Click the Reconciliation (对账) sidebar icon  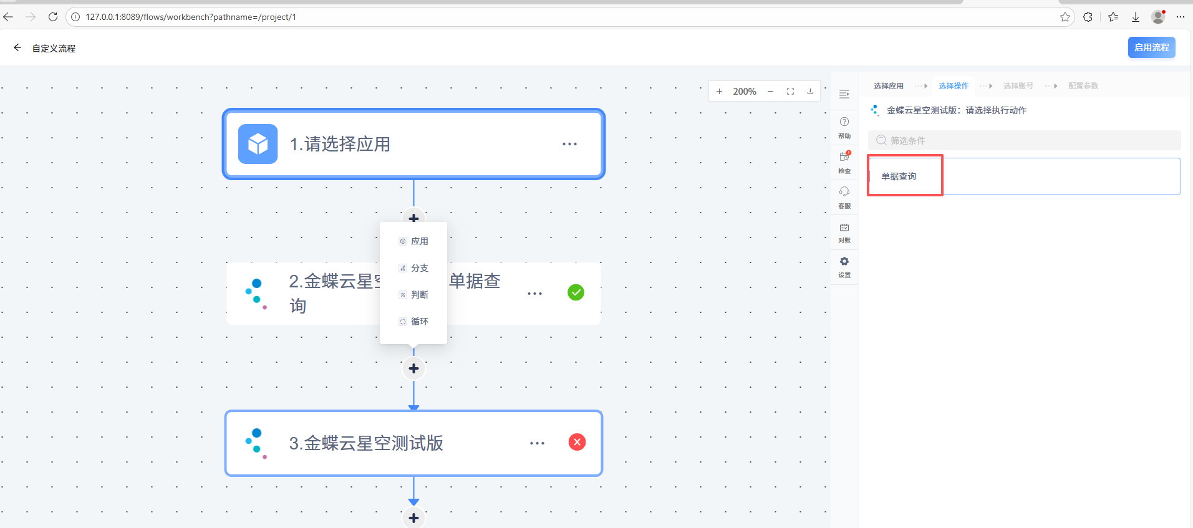click(x=844, y=232)
